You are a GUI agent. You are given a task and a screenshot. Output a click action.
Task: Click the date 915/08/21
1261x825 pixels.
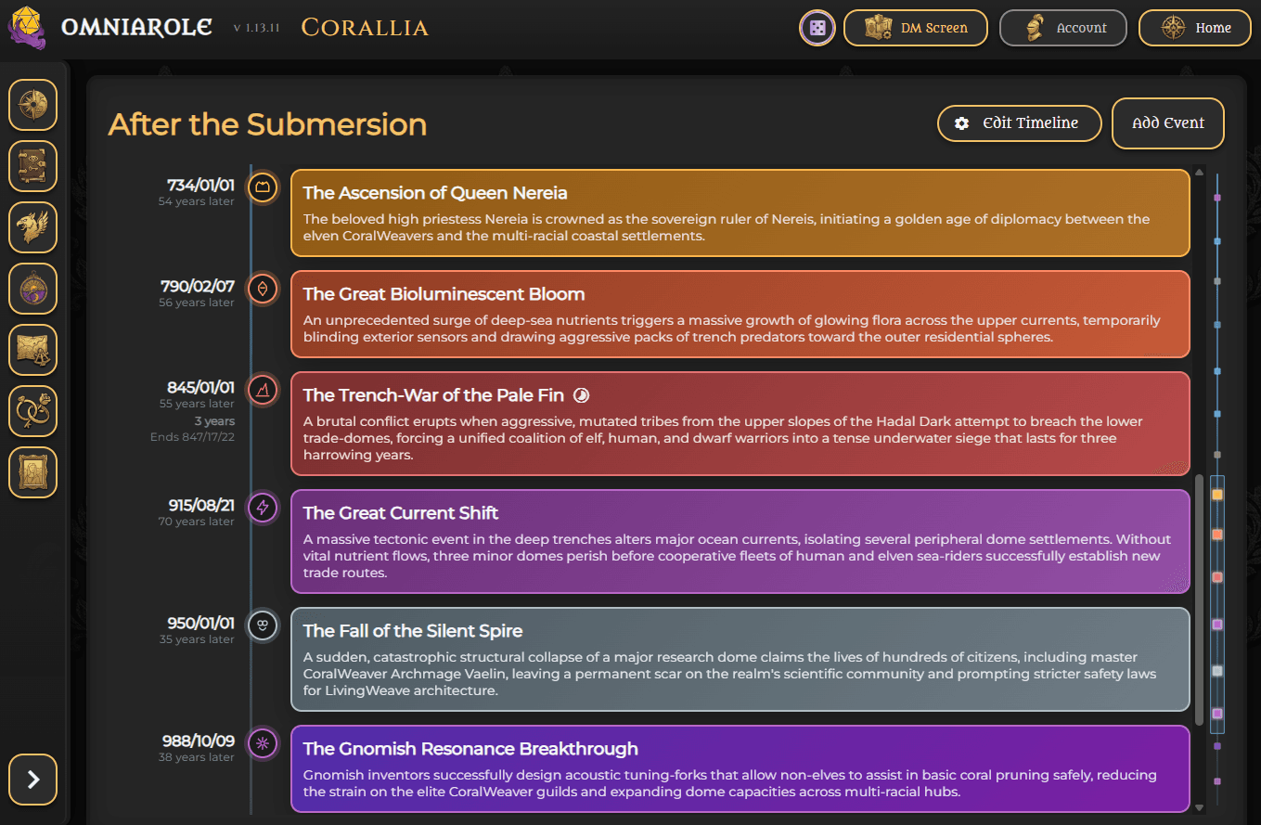pyautogui.click(x=201, y=506)
